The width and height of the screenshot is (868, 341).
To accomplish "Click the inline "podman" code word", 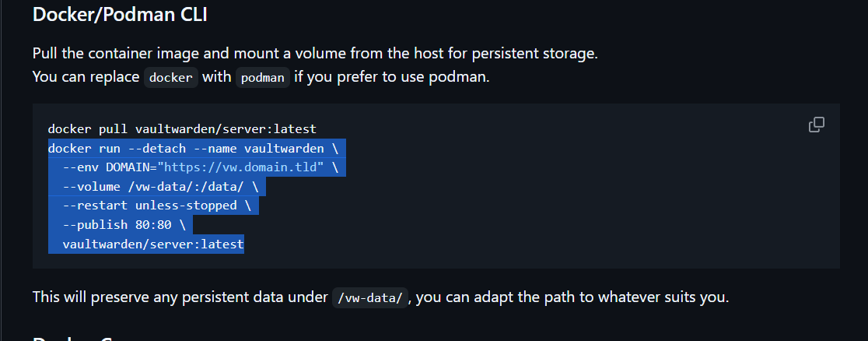I will click(264, 78).
